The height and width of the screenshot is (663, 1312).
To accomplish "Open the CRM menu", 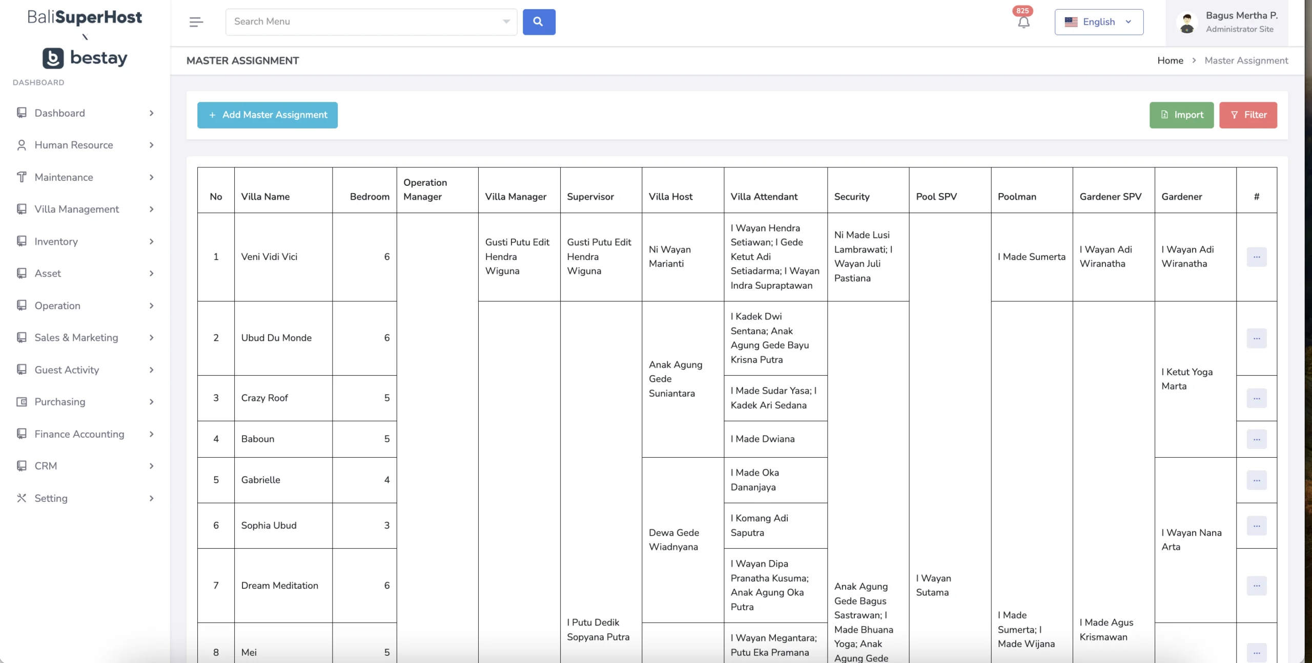I will point(85,466).
